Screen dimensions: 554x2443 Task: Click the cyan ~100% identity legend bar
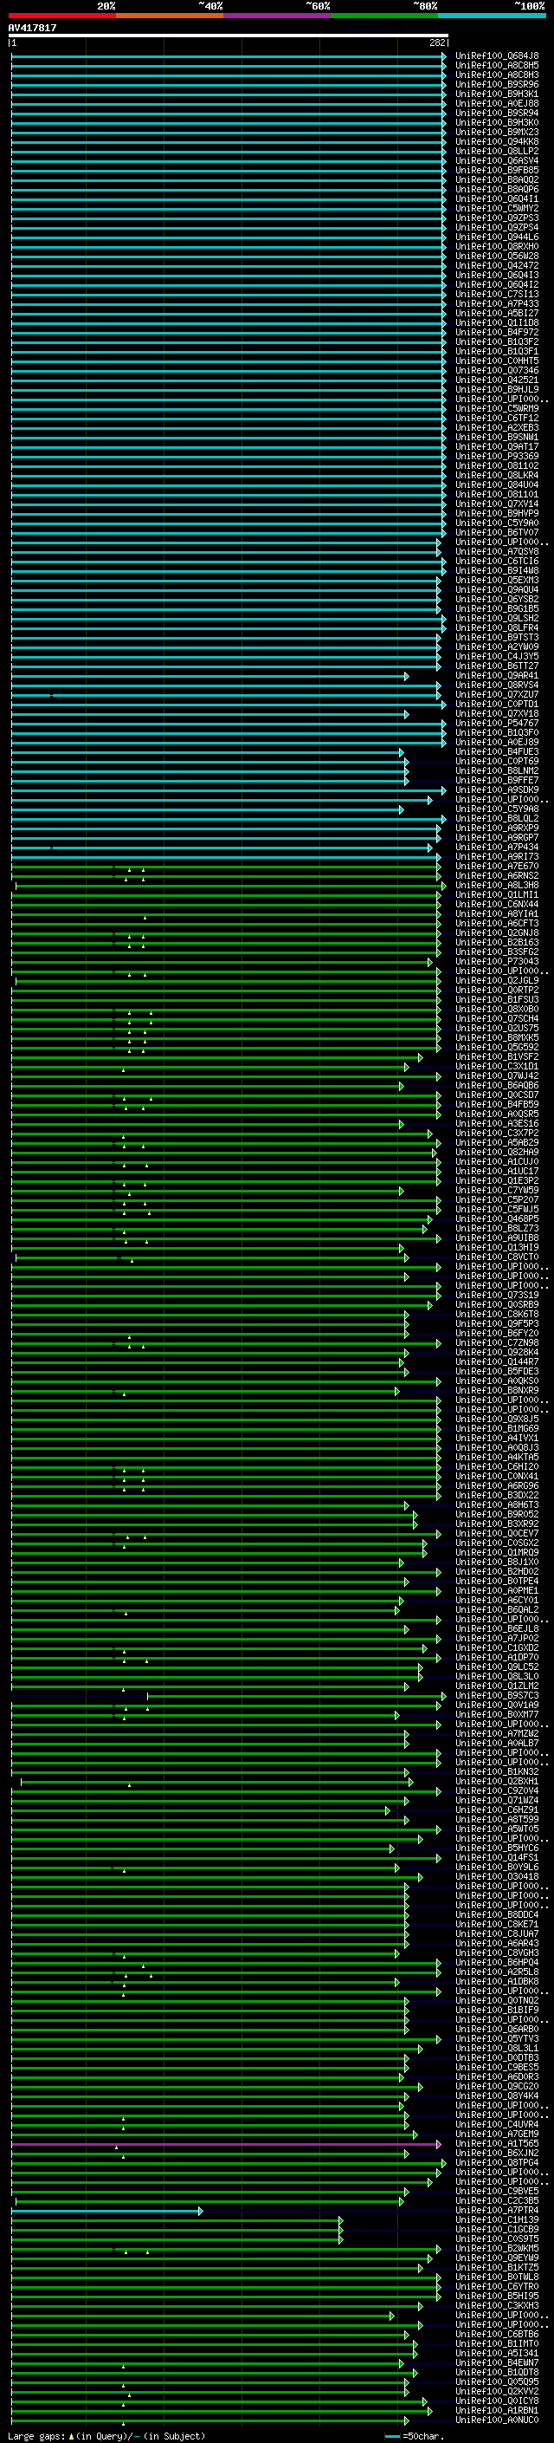pyautogui.click(x=492, y=16)
